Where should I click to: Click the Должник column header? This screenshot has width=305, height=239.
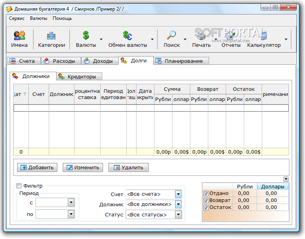62,94
